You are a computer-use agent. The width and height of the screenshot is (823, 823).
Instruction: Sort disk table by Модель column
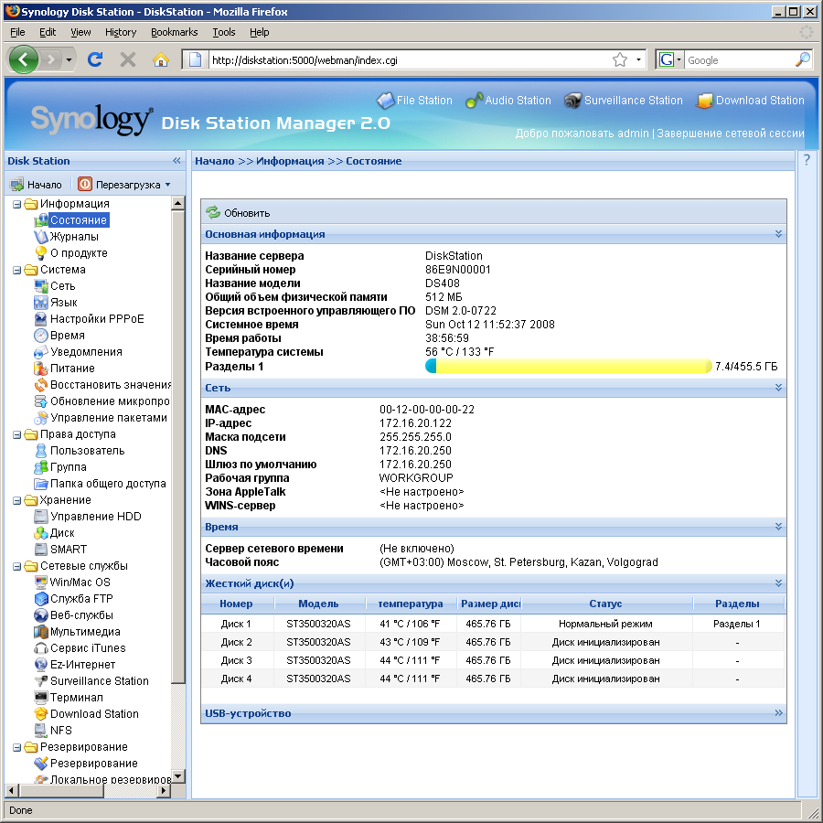click(318, 604)
